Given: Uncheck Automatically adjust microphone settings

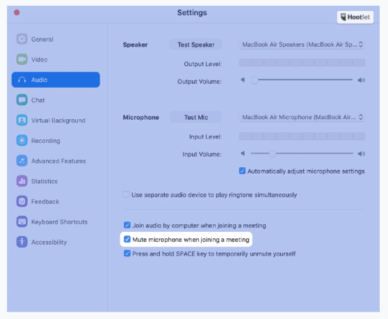Looking at the screenshot, I should click(x=242, y=171).
